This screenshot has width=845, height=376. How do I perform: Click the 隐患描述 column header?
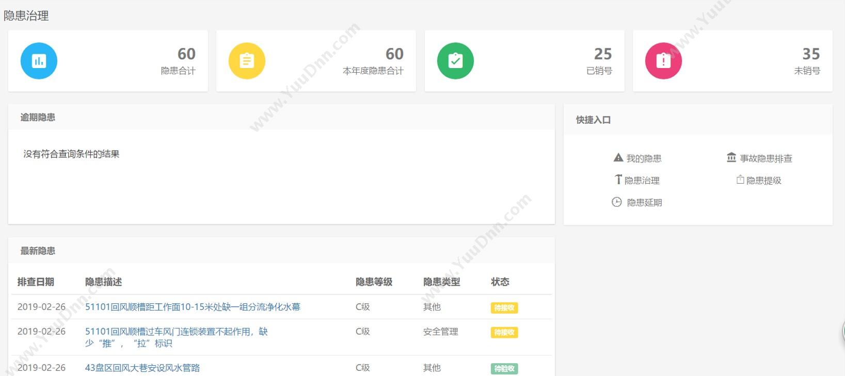[x=103, y=282]
